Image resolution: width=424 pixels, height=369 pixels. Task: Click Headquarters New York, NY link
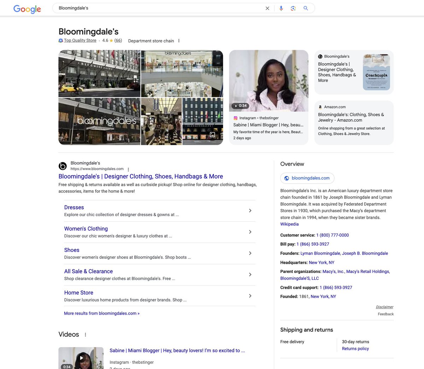click(322, 262)
